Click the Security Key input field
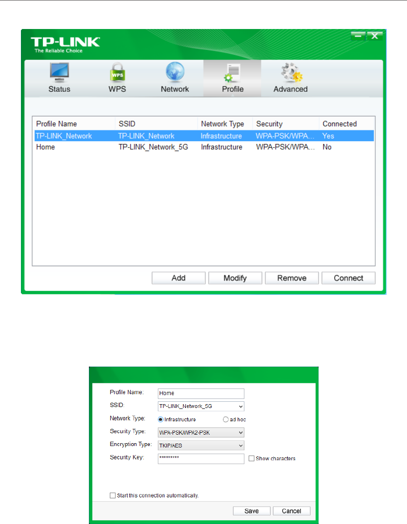Screen dimensions: 407x524 pyautogui.click(x=201, y=458)
